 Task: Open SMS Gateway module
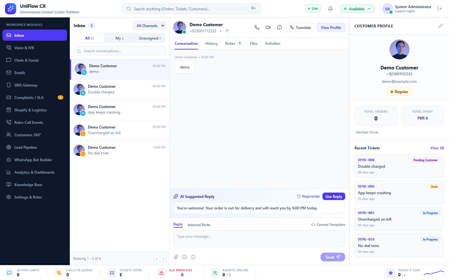tap(35, 85)
